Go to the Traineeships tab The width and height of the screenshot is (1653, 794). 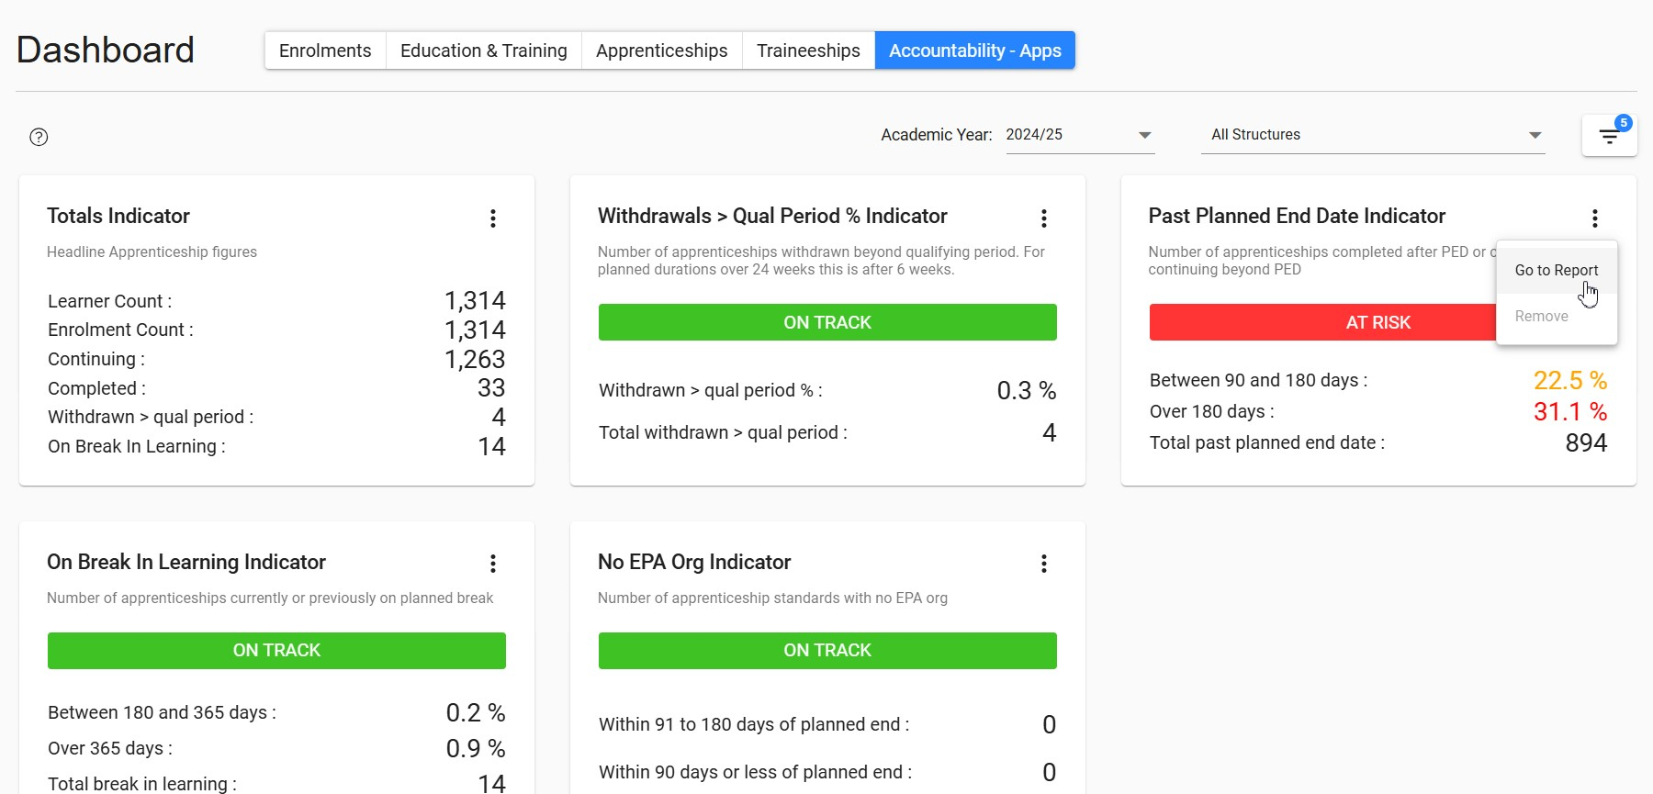pos(808,50)
